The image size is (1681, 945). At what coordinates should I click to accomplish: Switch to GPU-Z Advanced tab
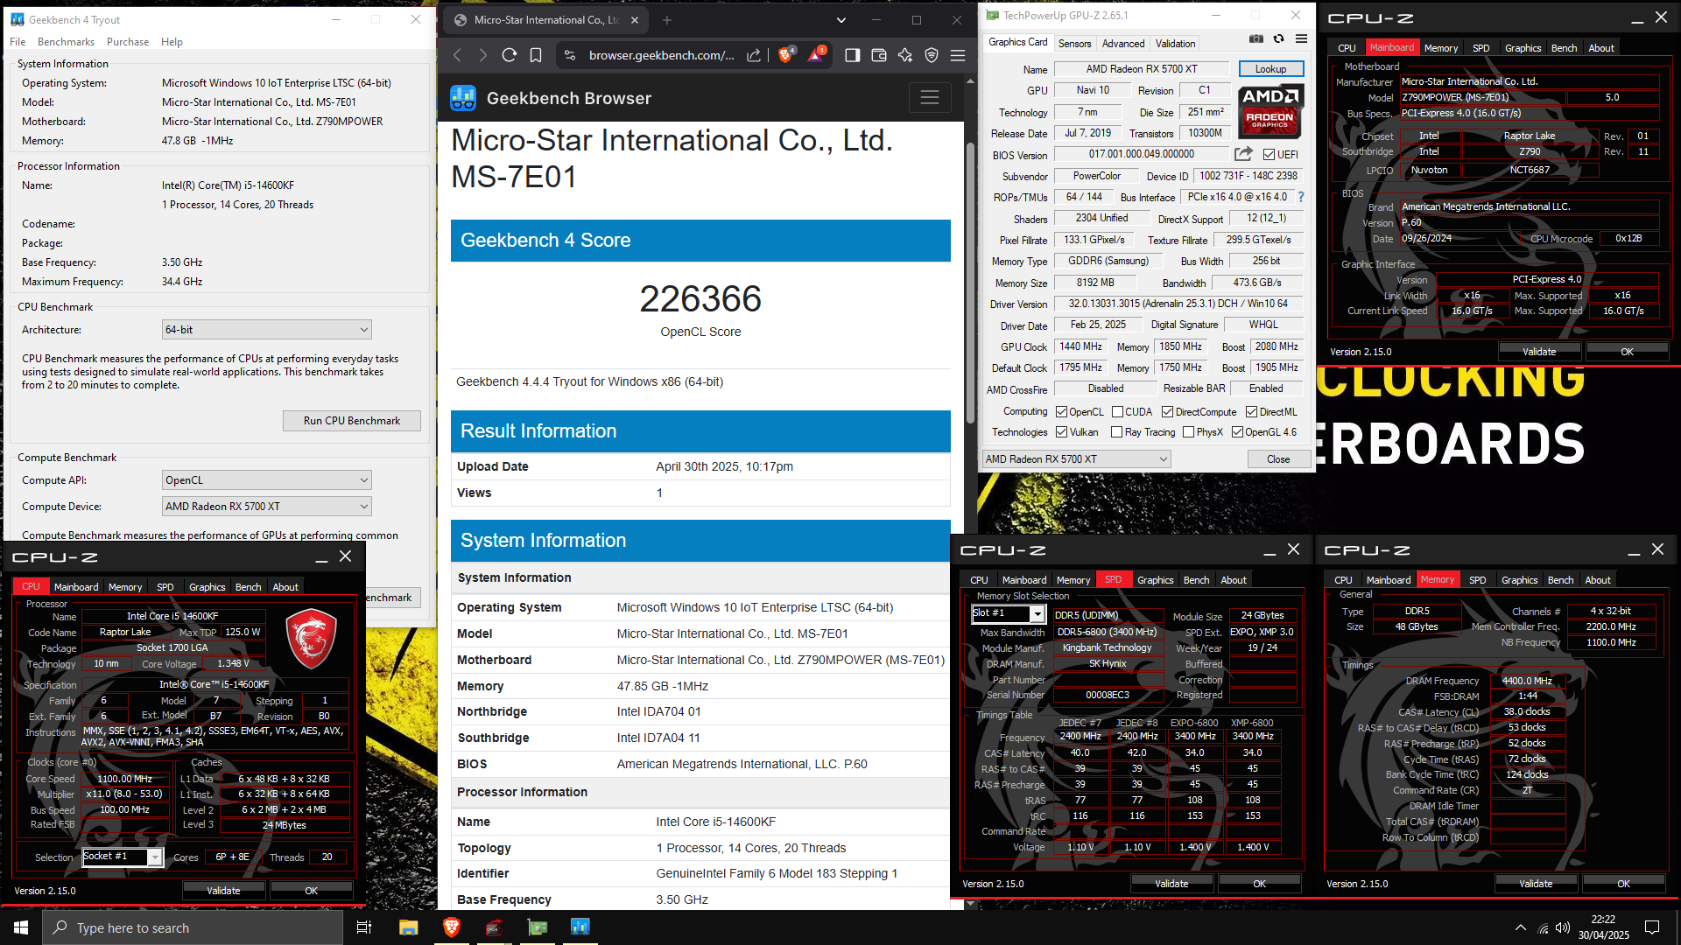click(1123, 44)
